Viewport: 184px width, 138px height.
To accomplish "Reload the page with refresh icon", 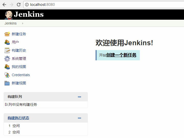I will tap(19, 5).
